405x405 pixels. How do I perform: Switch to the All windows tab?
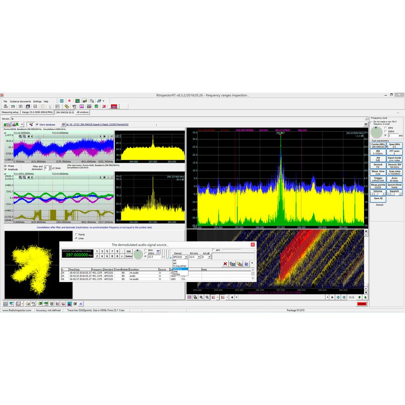click(83, 112)
